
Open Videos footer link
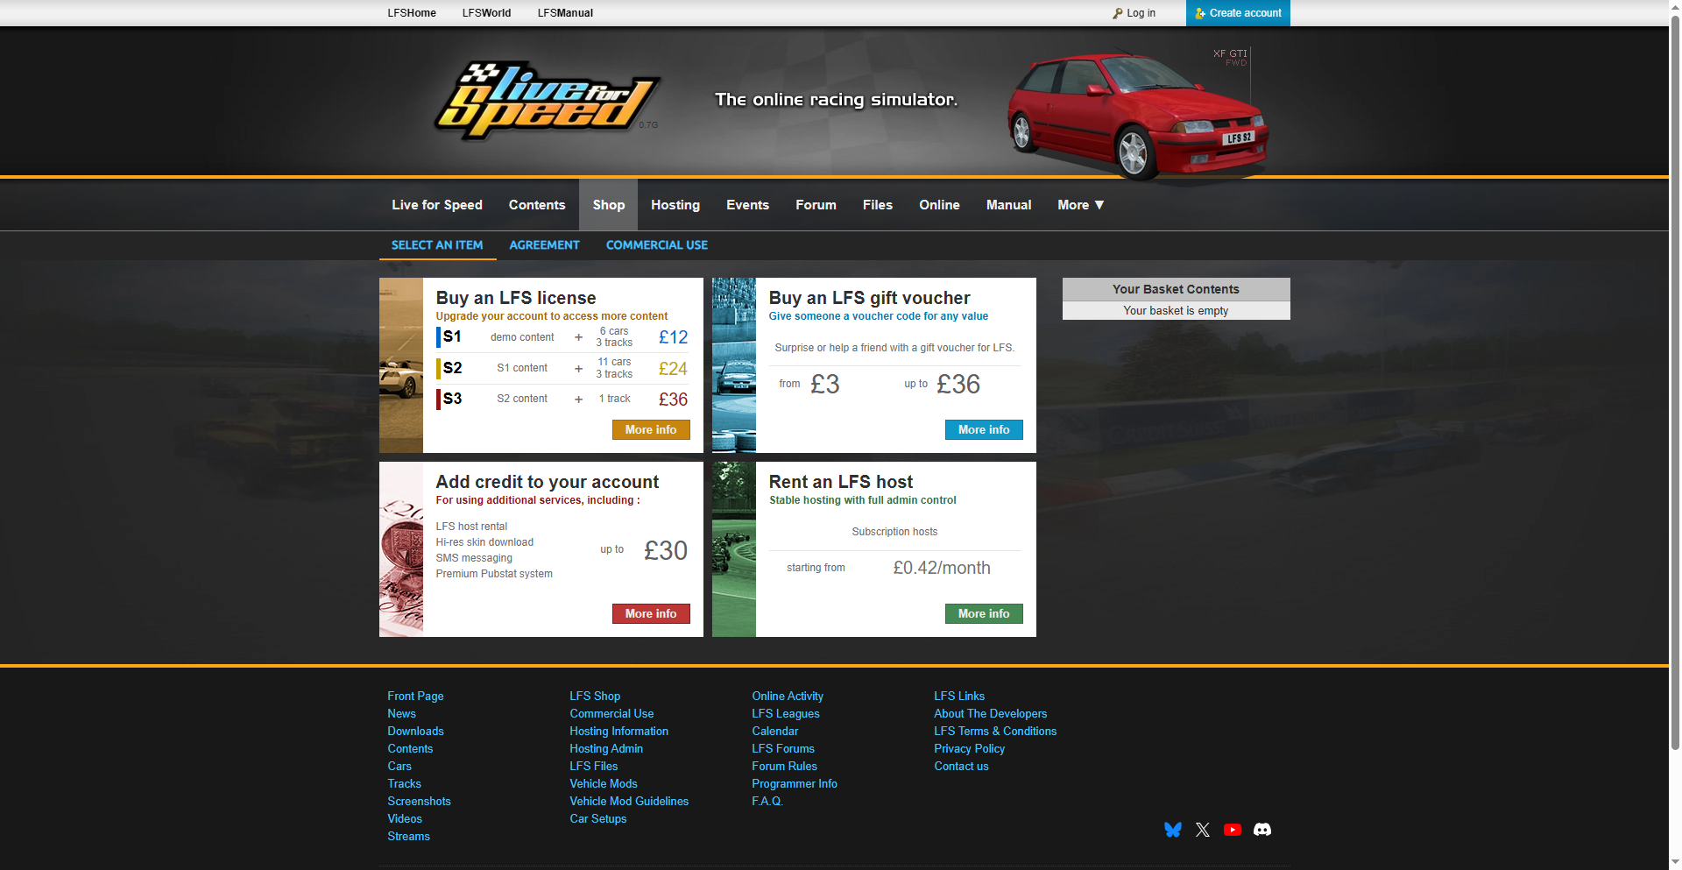pos(405,819)
